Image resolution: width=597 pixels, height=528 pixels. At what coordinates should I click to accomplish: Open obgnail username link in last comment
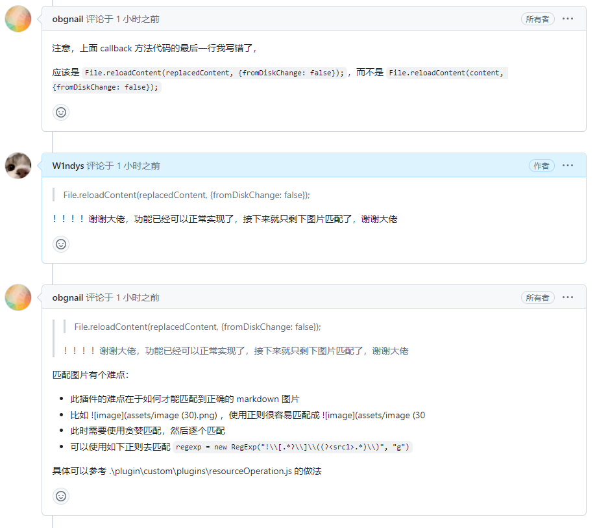67,297
